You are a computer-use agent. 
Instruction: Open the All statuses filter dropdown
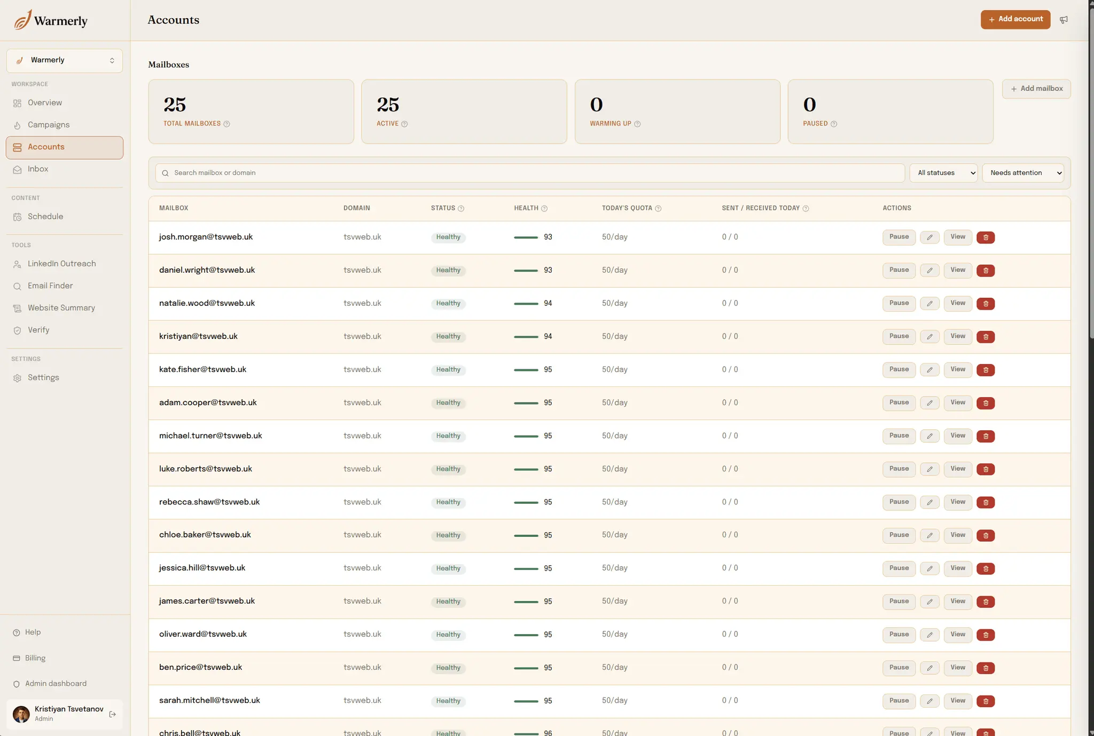pos(943,173)
